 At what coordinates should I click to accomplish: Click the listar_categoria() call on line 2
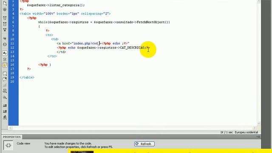(x=67, y=5)
